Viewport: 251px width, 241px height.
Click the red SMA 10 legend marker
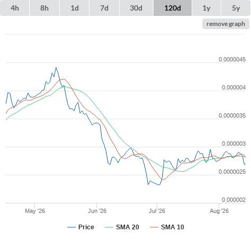tap(154, 227)
